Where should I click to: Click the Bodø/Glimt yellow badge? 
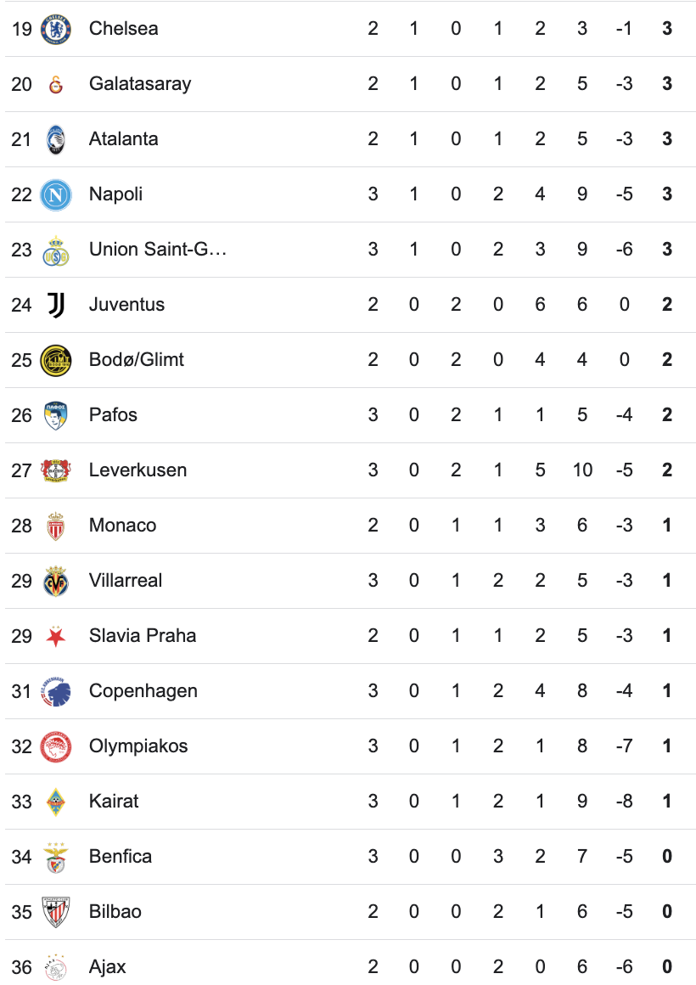[56, 360]
